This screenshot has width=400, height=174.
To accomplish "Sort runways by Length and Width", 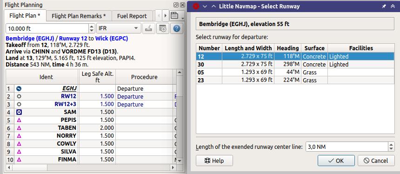I will 248,48.
